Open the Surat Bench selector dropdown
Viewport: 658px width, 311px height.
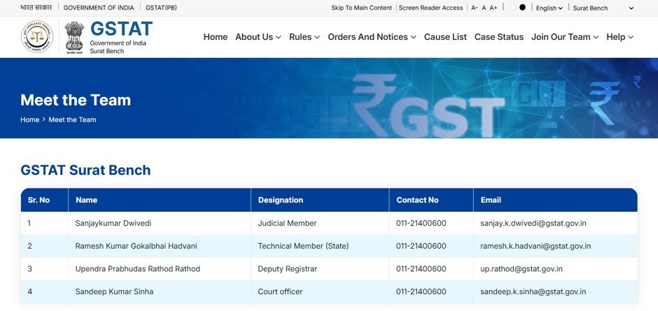click(603, 8)
